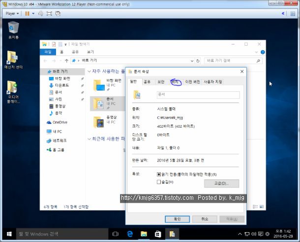Open the address bar history dropdown
Image resolution: width=300 pixels, height=242 pixels.
(192, 61)
